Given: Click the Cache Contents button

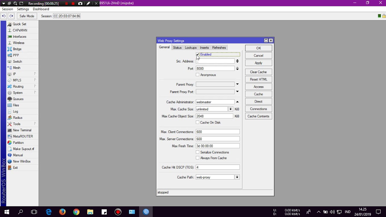Looking at the screenshot, I should click(258, 116).
